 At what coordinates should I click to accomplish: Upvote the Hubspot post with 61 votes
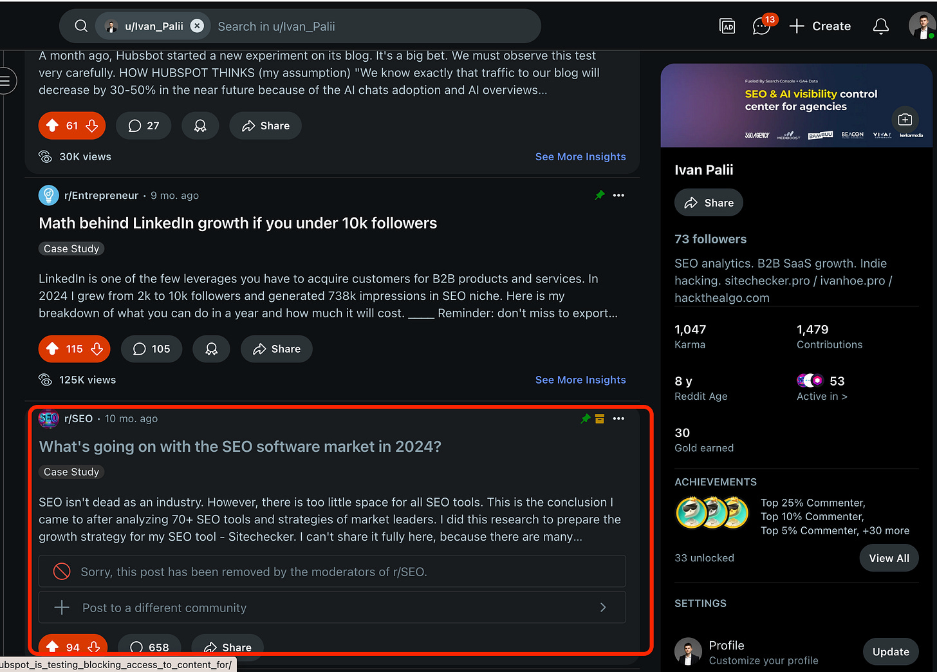pyautogui.click(x=53, y=126)
